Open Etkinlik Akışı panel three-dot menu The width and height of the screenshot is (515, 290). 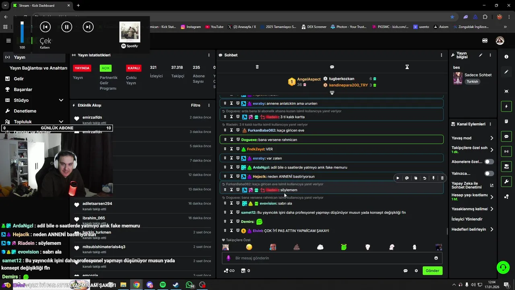tap(209, 105)
